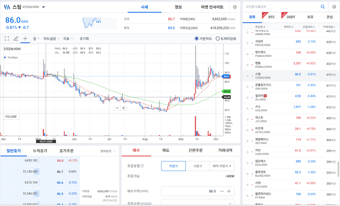Zoom in chart with plus button

click(x=123, y=108)
